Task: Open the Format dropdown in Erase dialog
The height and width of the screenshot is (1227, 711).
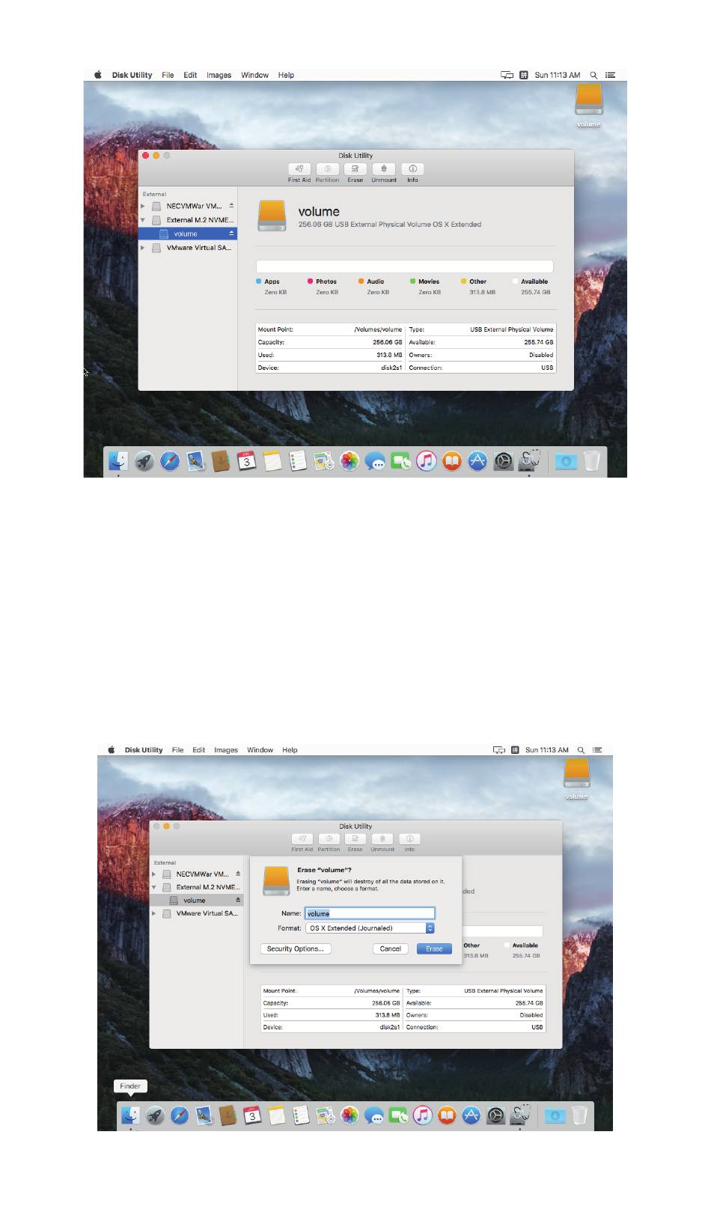Action: tap(370, 928)
